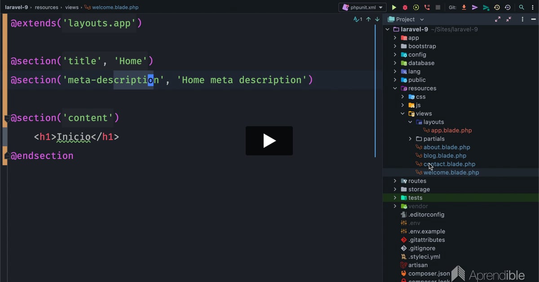Viewport: 539px width, 282px height.
Task: Click the @endsection fold gutter marker
Action: pyautogui.click(x=7, y=156)
